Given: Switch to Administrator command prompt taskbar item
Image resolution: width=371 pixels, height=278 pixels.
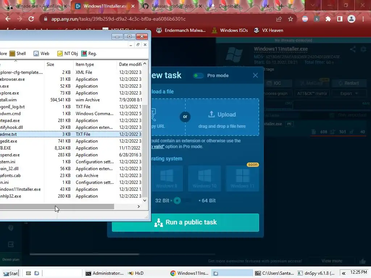Looking at the screenshot, I should (x=105, y=273).
